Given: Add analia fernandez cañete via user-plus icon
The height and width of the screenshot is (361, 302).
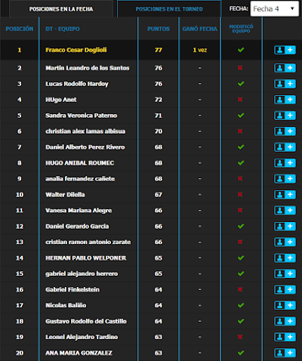Looking at the screenshot, I should click(x=285, y=179).
